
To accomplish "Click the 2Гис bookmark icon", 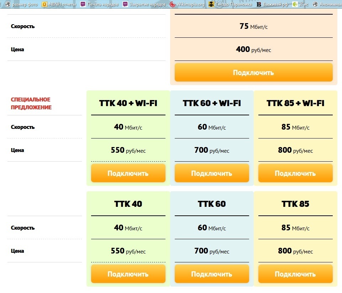I will pos(295,4).
